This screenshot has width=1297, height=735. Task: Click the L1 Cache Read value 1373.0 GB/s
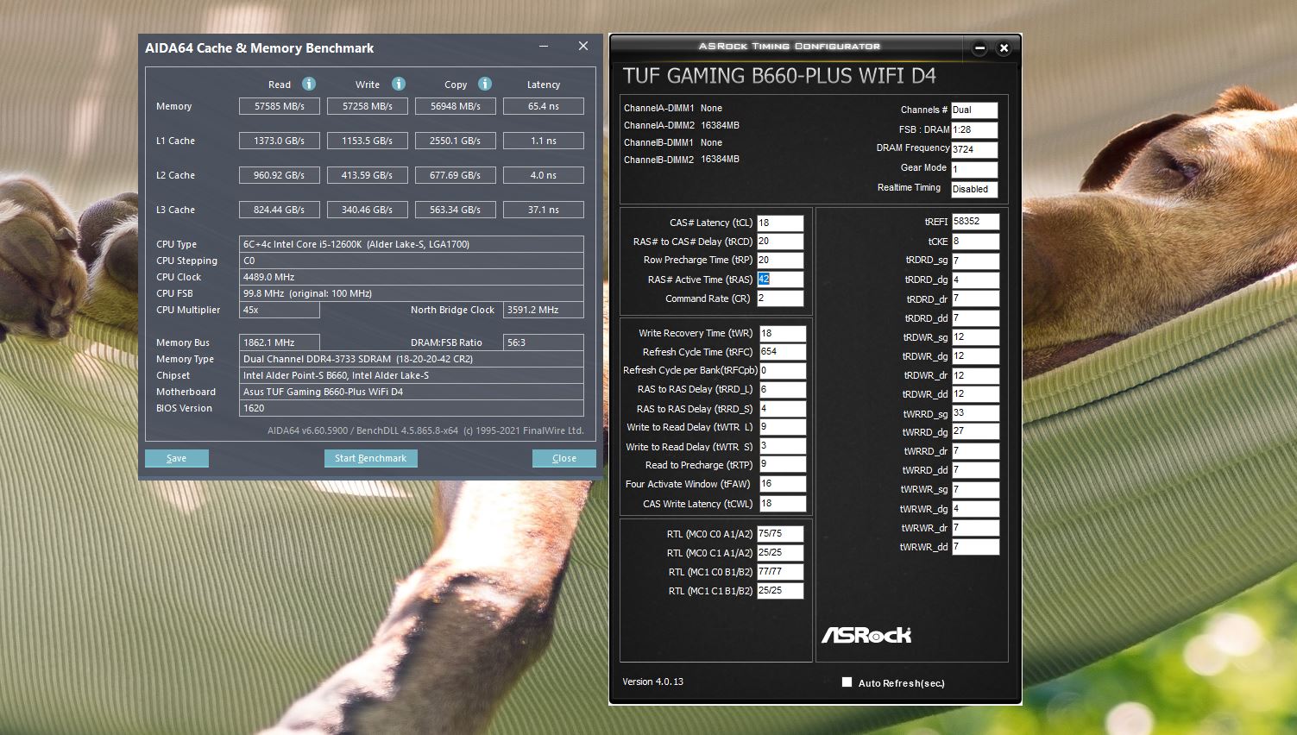[x=280, y=141]
